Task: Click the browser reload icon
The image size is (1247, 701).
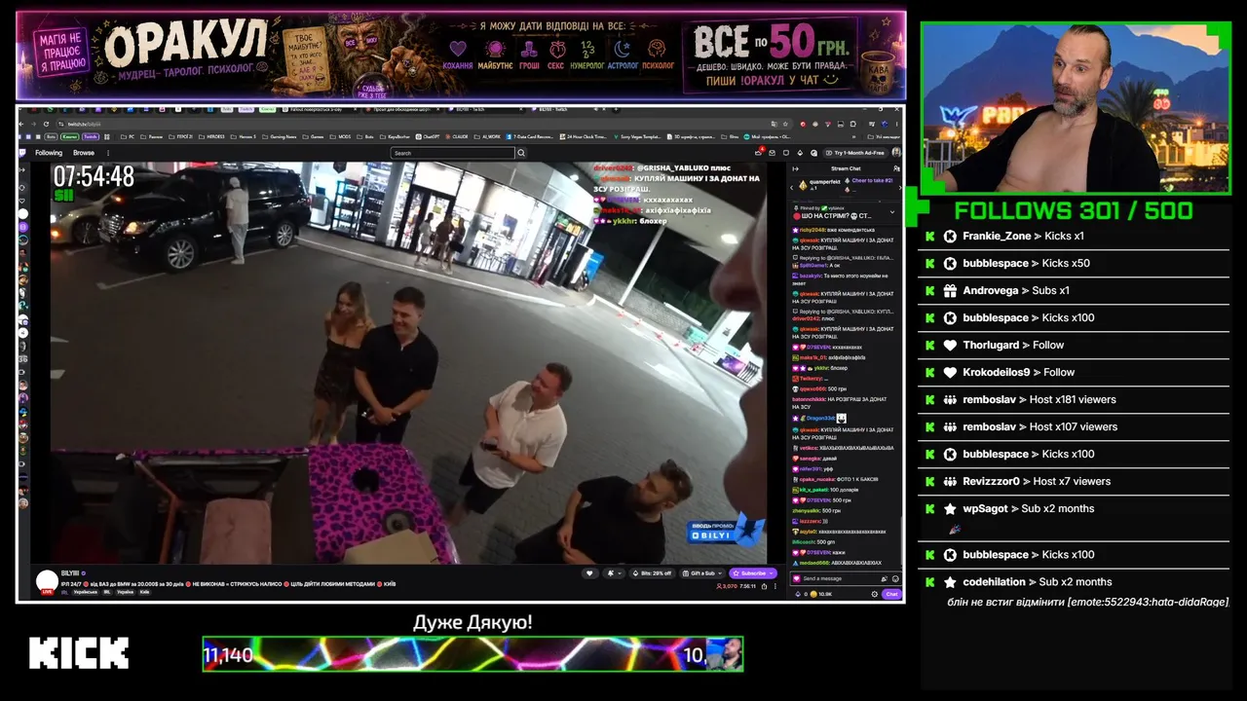Action: pyautogui.click(x=46, y=124)
